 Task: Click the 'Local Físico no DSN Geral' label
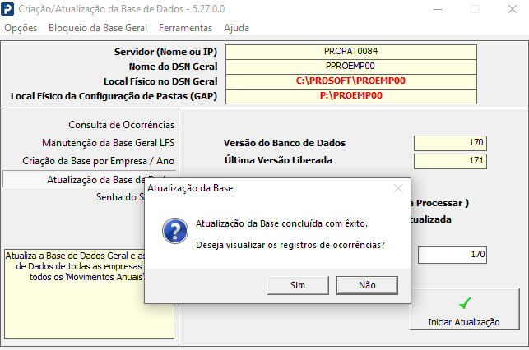[160, 81]
